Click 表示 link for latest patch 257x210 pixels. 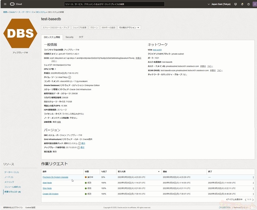83,143
